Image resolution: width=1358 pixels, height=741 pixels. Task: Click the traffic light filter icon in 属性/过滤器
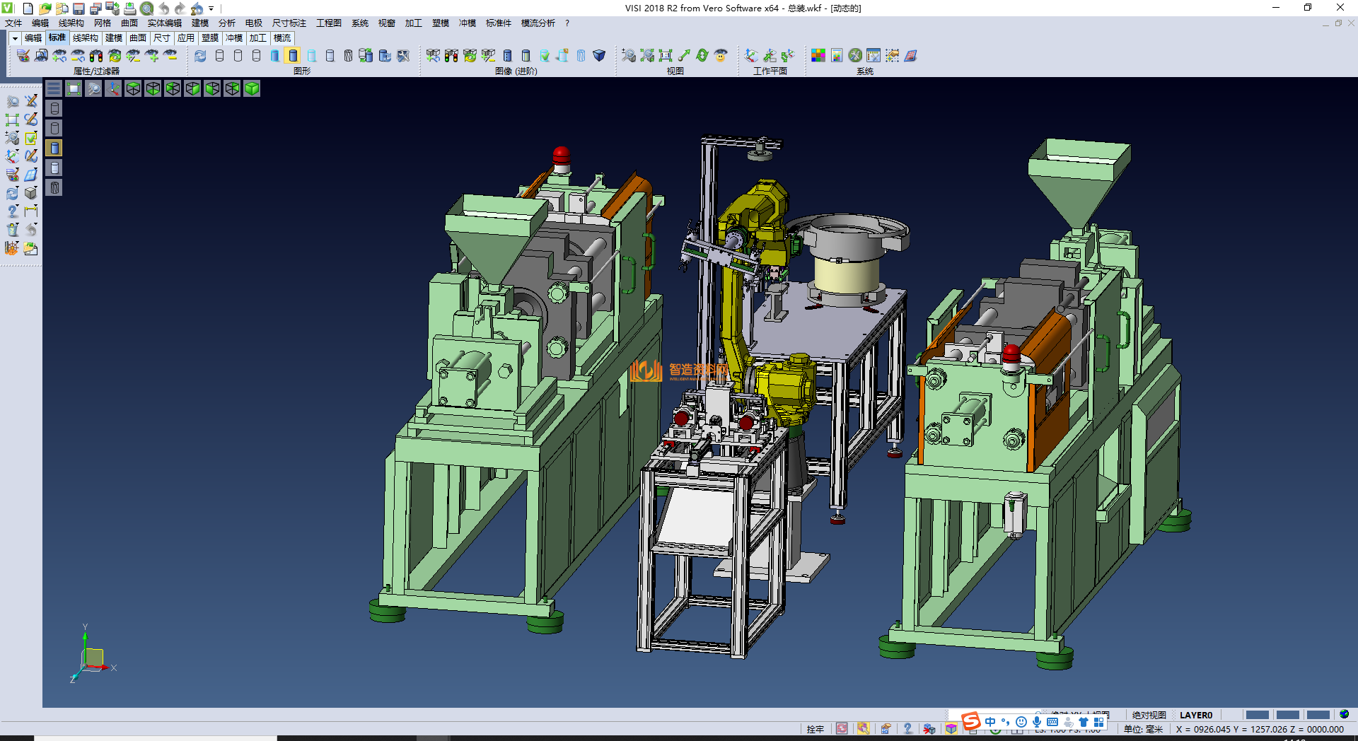coord(96,55)
